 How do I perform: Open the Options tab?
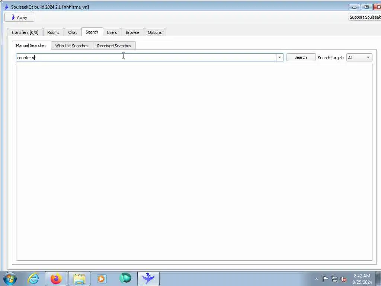[155, 32]
